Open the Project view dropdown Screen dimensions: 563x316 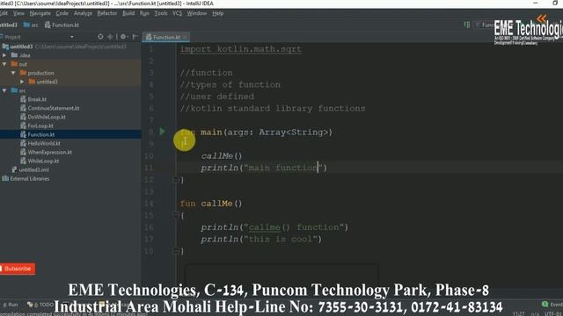(x=72, y=37)
